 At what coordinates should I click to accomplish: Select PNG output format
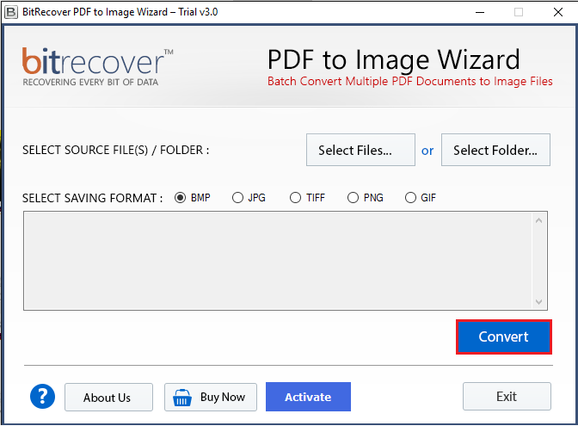(353, 198)
